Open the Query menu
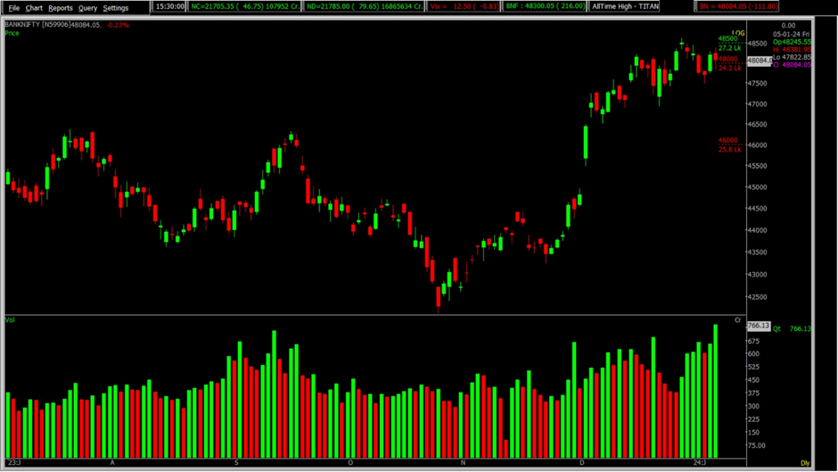 tap(87, 8)
